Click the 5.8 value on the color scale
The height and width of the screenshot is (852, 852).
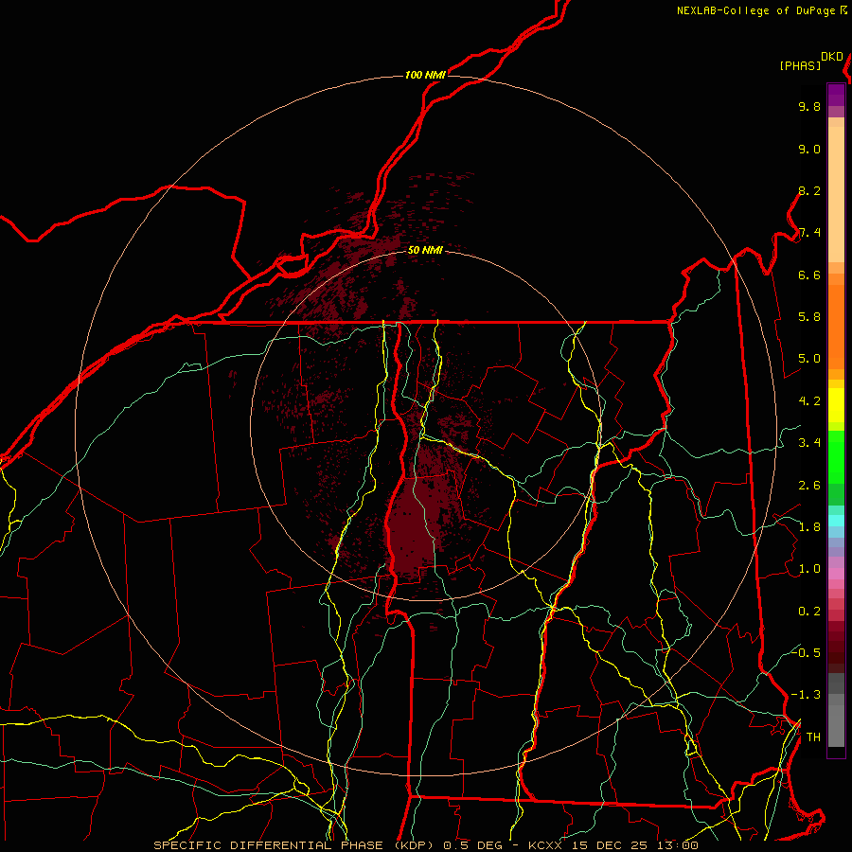click(809, 317)
